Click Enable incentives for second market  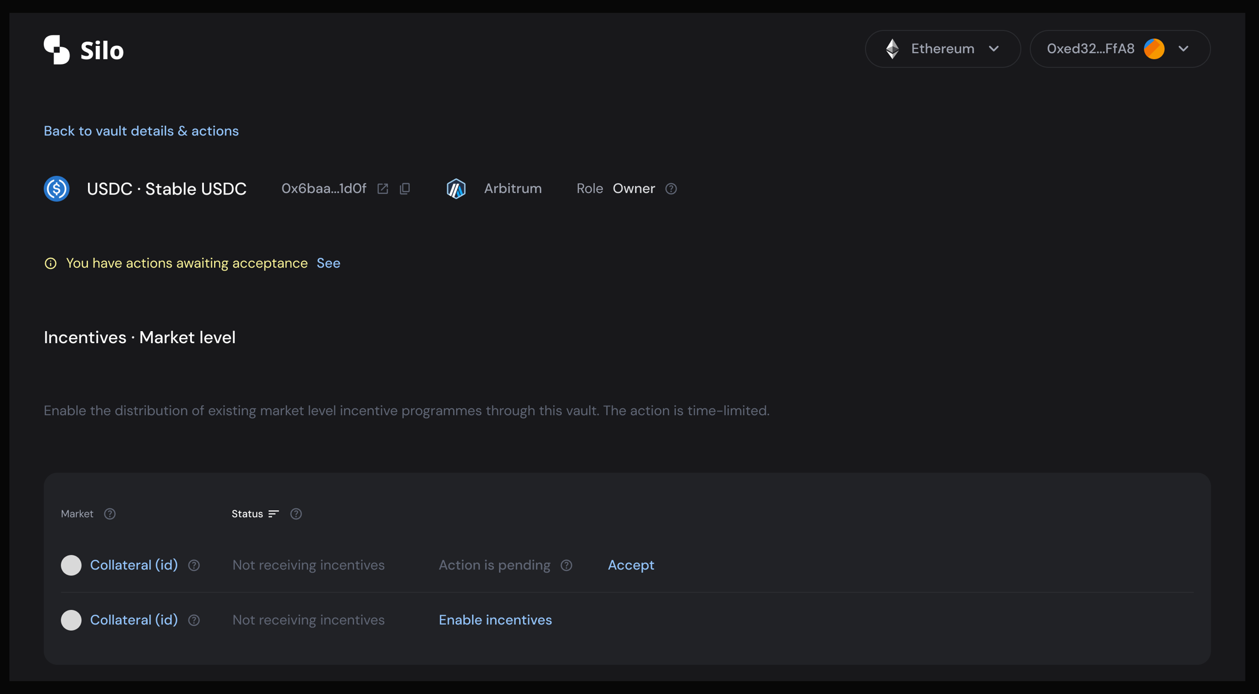pyautogui.click(x=495, y=620)
